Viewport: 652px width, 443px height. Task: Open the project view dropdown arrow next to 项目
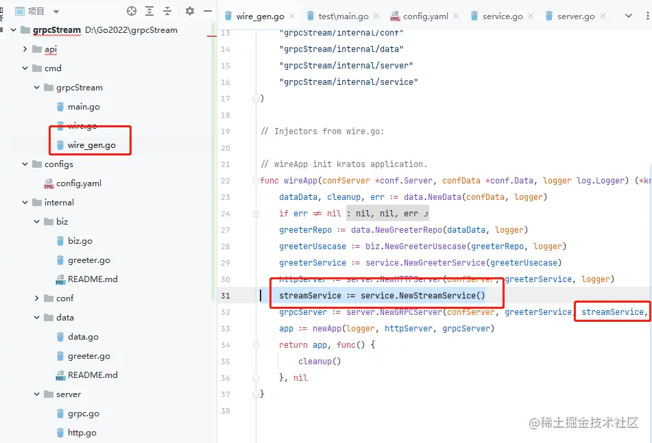56,12
